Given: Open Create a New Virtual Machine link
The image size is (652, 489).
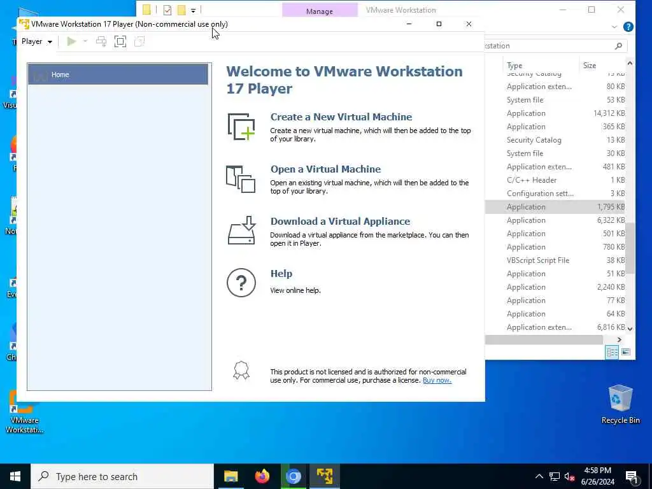Looking at the screenshot, I should (x=341, y=117).
